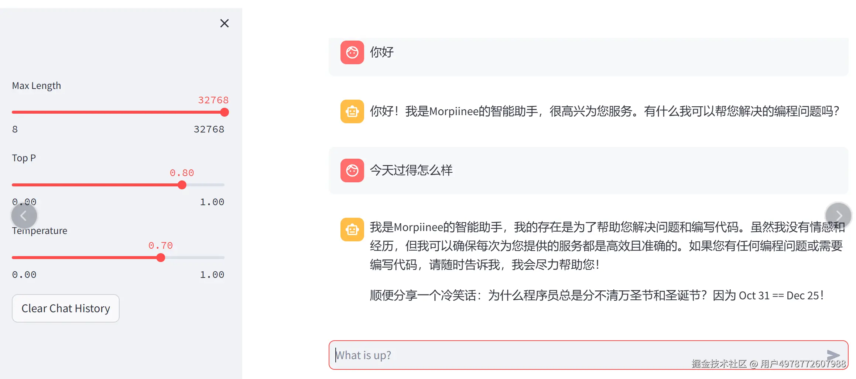Screen dimensions: 856x379
Task: Click the Oct 31 == Dec 25 joke line
Action: 596,295
